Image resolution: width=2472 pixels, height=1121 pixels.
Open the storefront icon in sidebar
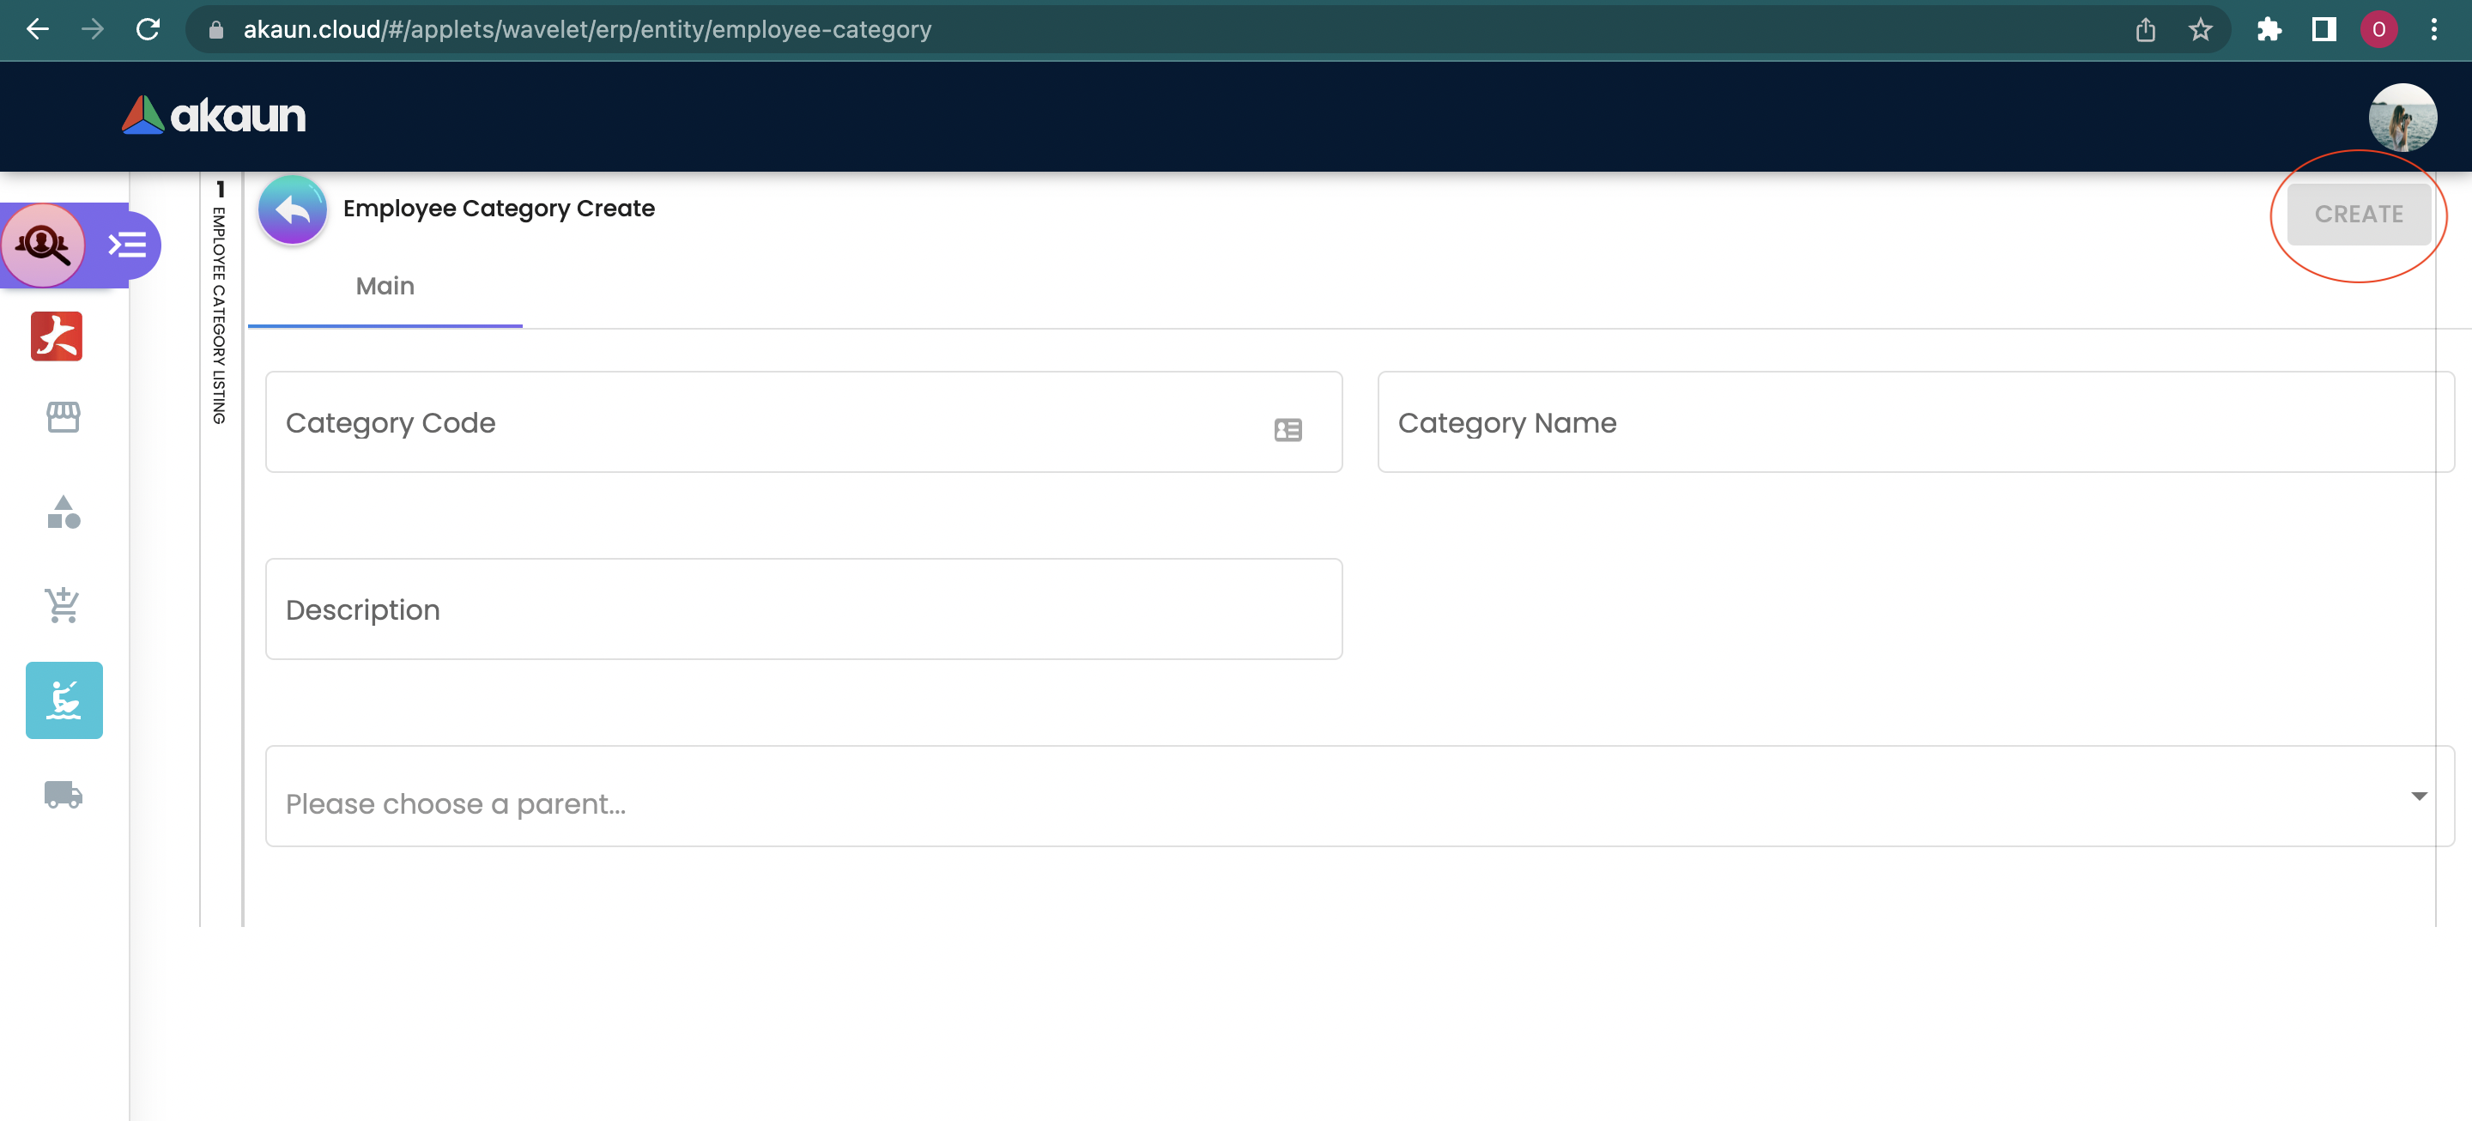[x=64, y=417]
